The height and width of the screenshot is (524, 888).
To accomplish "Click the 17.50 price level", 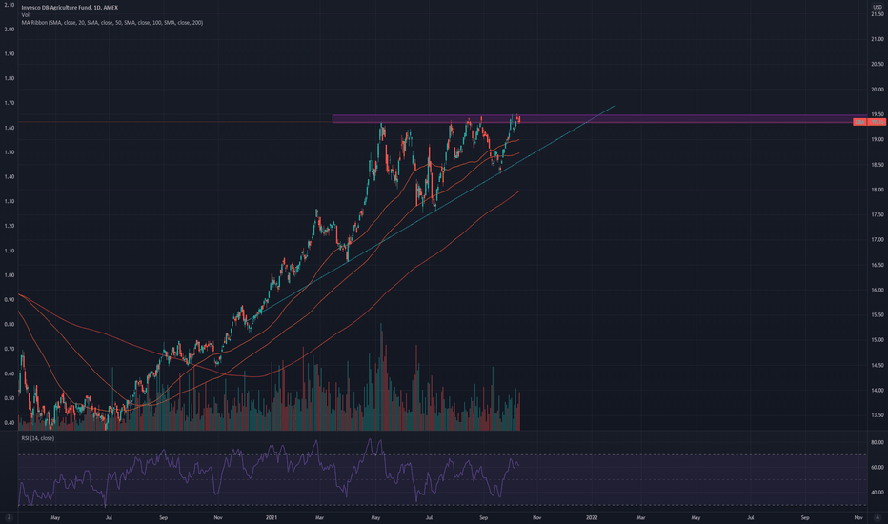I will (878, 214).
